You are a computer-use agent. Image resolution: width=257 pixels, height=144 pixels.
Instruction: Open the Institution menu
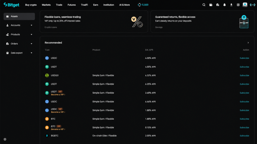point(108,5)
